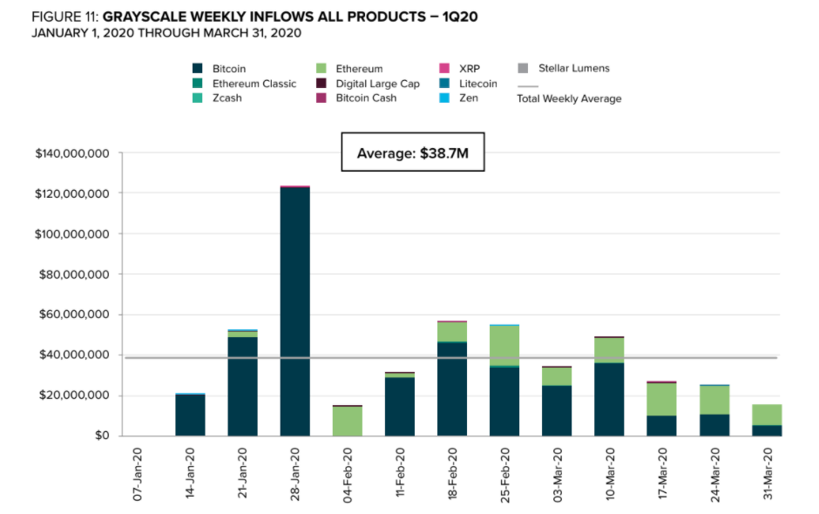Click the 03-Mar-20 Bitcoin bar segment
This screenshot has height=514, width=819.
click(x=557, y=411)
